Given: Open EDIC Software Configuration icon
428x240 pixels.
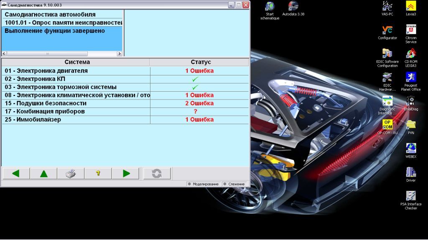Looking at the screenshot, I should click(x=387, y=58).
